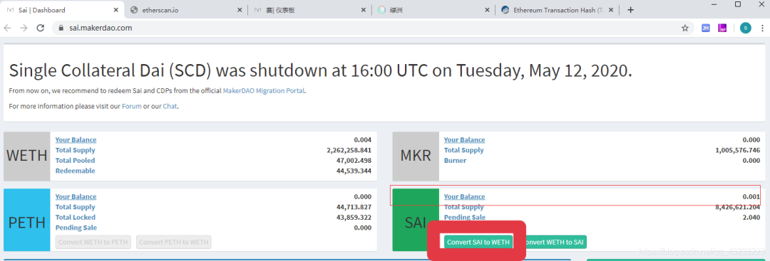Click Your Balance in MKR panel
This screenshot has height=261, width=770.
tap(465, 139)
